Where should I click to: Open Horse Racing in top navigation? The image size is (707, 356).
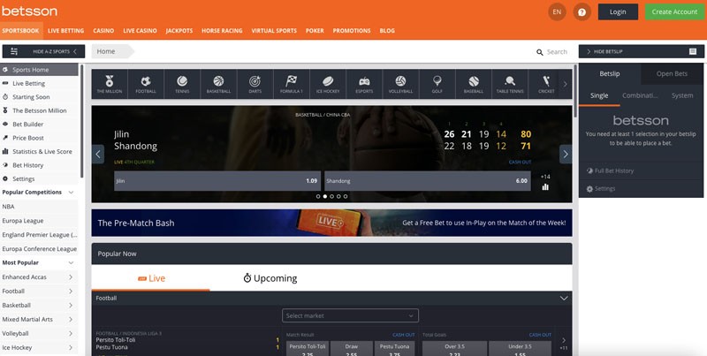point(222,31)
